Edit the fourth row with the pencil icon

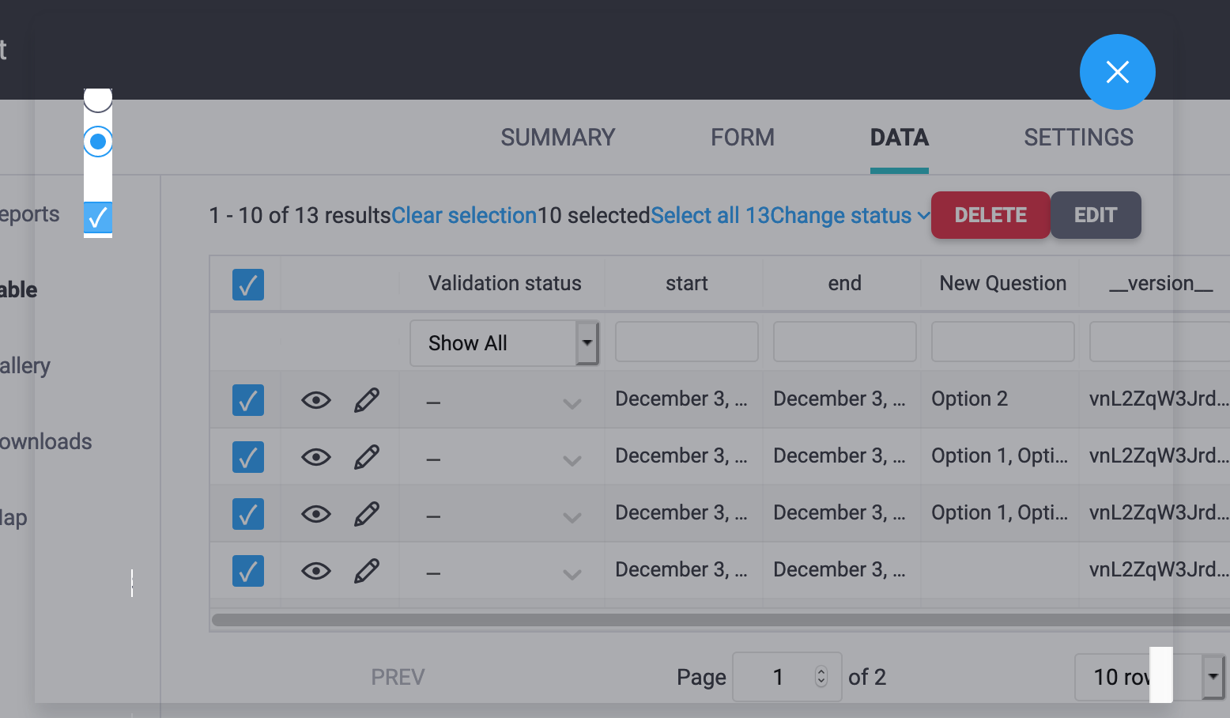point(367,570)
